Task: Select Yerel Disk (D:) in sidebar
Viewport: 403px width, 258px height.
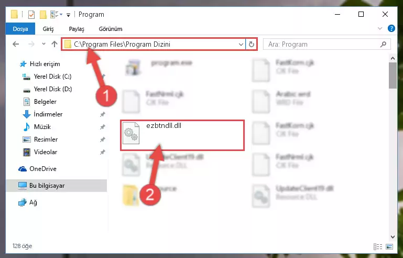Action: tap(53, 89)
